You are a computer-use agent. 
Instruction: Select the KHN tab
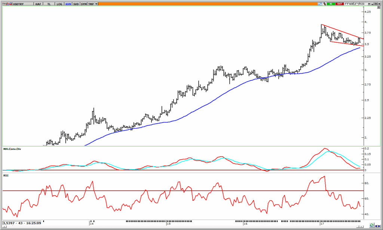tap(68, 3)
